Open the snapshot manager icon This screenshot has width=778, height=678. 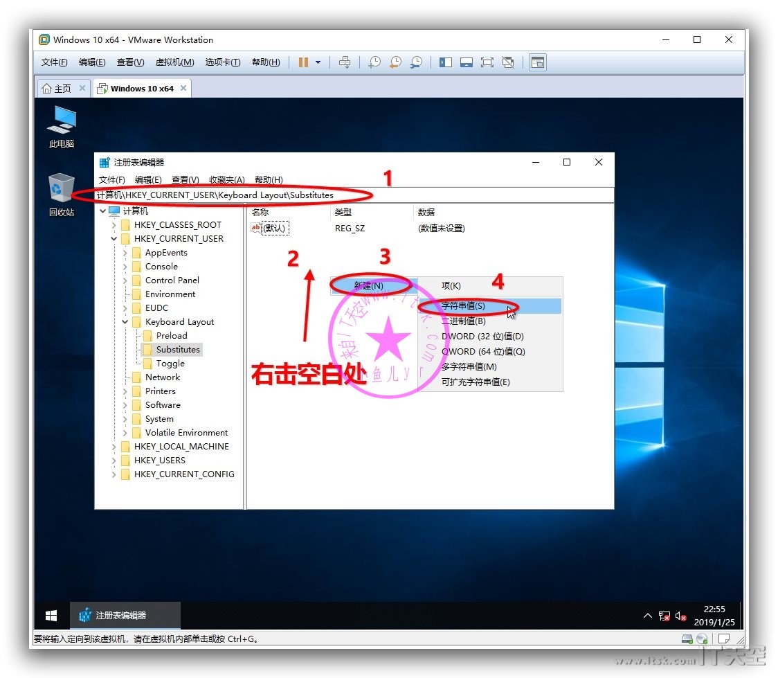point(416,62)
